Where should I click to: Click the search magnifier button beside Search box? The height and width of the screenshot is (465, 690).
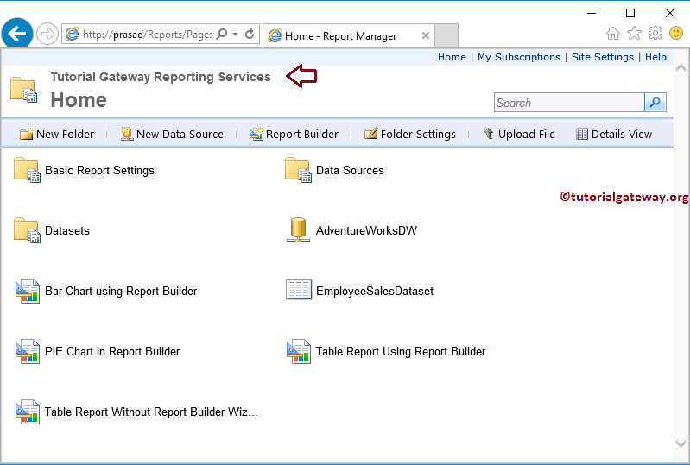(x=655, y=103)
